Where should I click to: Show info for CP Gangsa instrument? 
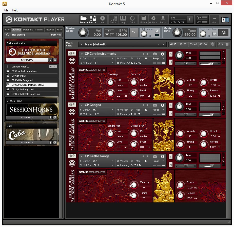pyautogui.click(x=163, y=105)
